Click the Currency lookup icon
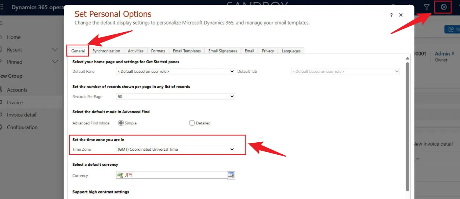This screenshot has height=199, width=460. (231, 175)
